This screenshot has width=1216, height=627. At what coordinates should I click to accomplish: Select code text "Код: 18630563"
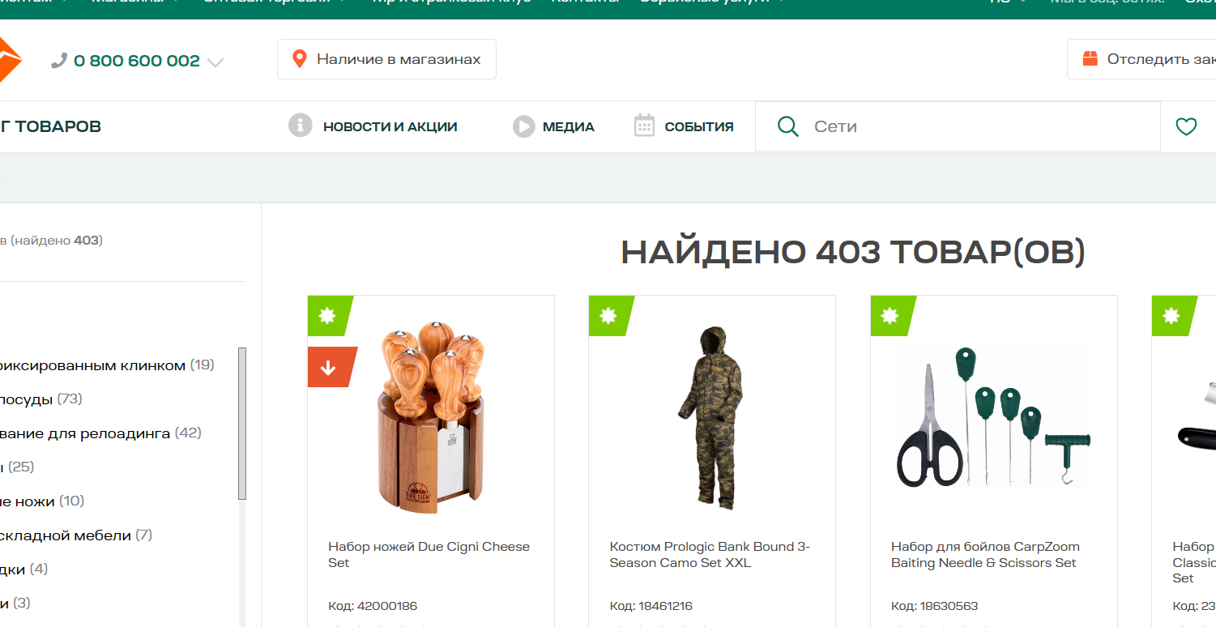click(935, 606)
